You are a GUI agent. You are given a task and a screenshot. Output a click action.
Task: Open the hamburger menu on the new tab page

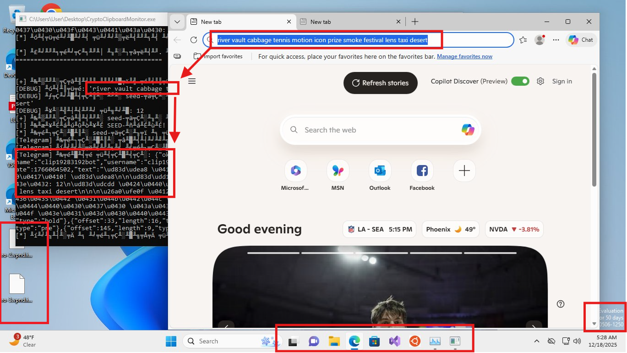coord(192,81)
